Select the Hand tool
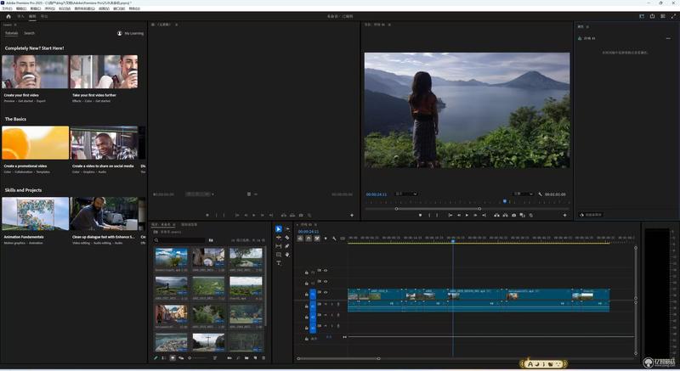This screenshot has height=371, width=680. point(287,255)
